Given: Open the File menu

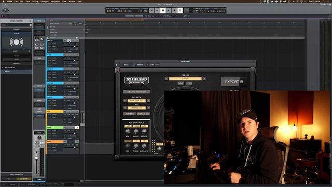Looking at the screenshot, I should tap(16, 1).
